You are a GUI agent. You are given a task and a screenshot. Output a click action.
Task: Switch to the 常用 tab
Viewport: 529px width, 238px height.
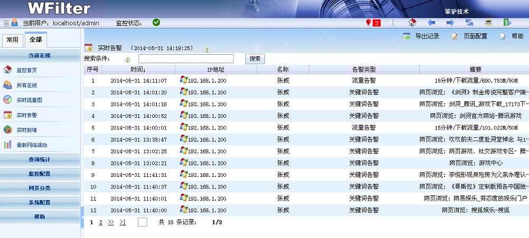point(12,40)
